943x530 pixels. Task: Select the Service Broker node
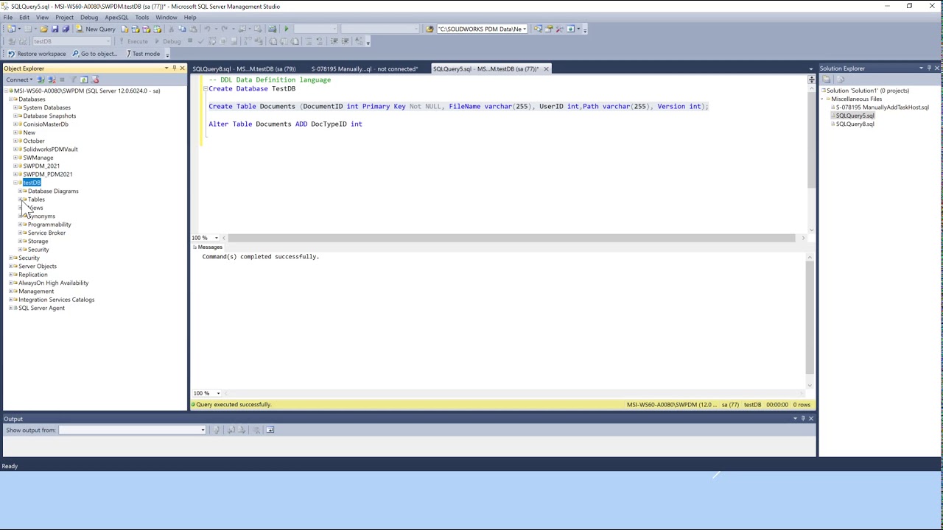[x=46, y=233]
